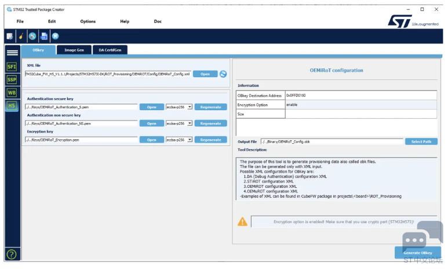Click the Tool Description text box
The width and height of the screenshot is (448, 269).
tap(337, 179)
